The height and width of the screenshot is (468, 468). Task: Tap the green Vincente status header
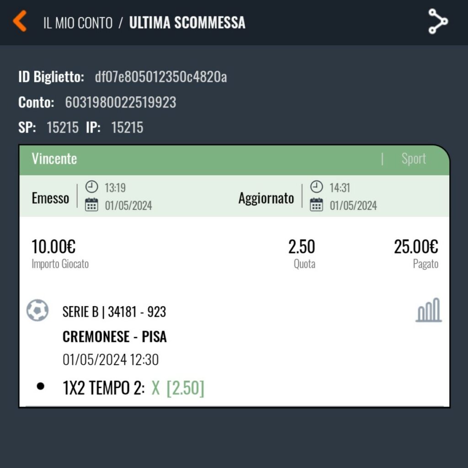[x=54, y=159]
